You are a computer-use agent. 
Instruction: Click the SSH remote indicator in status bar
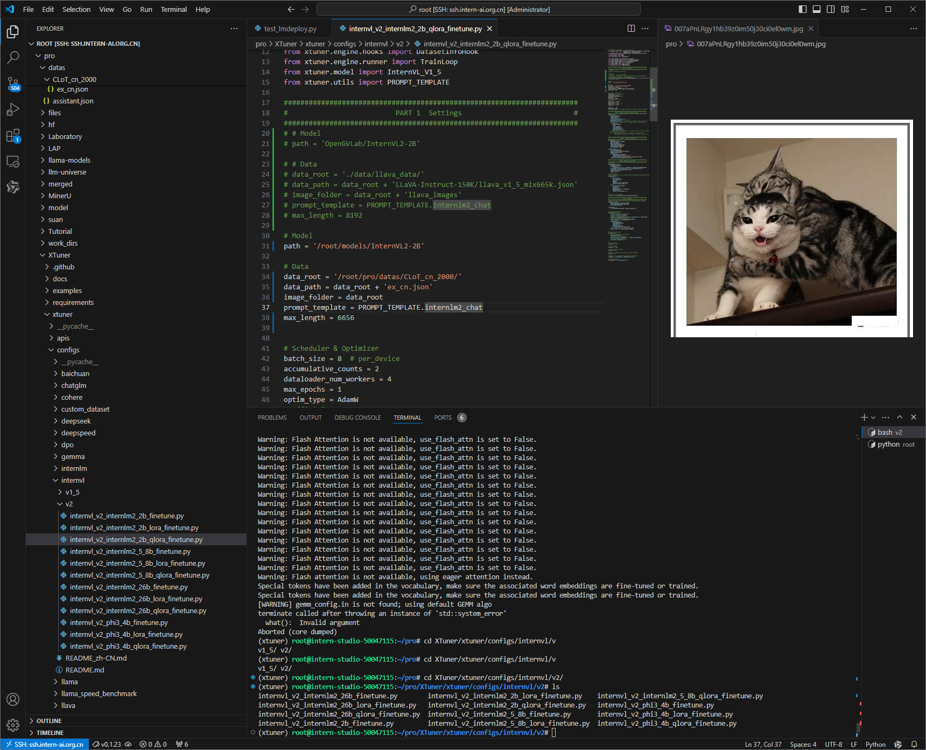[x=45, y=745]
